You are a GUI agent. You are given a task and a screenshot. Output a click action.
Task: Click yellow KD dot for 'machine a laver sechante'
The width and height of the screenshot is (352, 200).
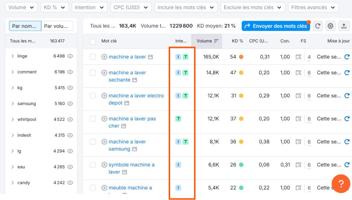click(x=241, y=73)
